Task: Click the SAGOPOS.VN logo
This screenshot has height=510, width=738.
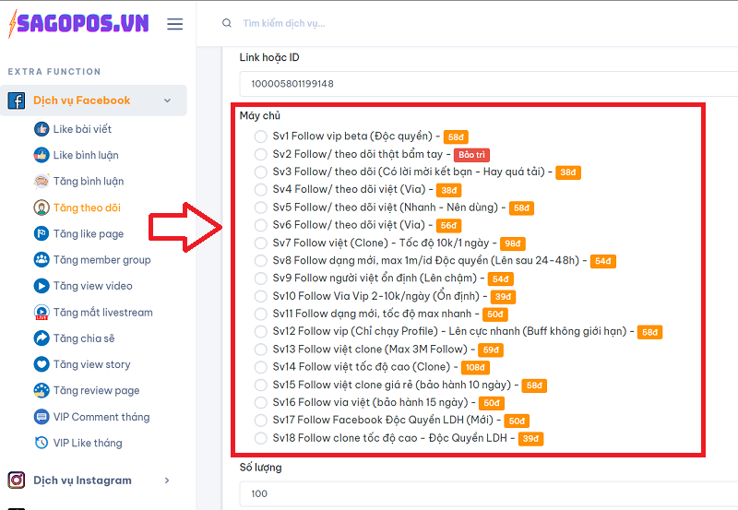Action: pyautogui.click(x=77, y=25)
